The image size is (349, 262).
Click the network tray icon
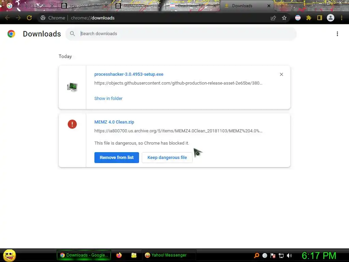281,256
